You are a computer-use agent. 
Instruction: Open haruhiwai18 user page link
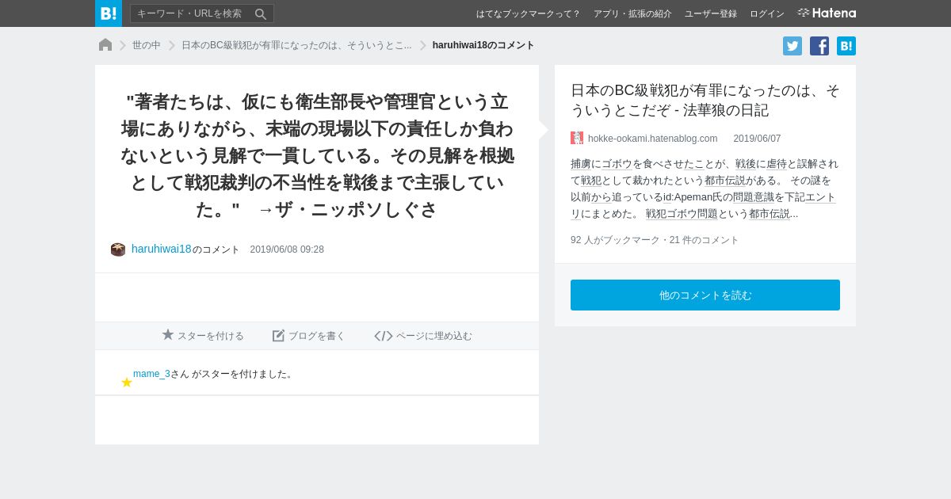click(x=162, y=249)
